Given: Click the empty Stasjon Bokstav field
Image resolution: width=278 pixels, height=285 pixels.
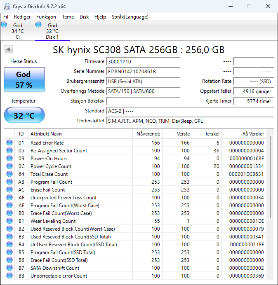Looking at the screenshot, I should point(143,101).
